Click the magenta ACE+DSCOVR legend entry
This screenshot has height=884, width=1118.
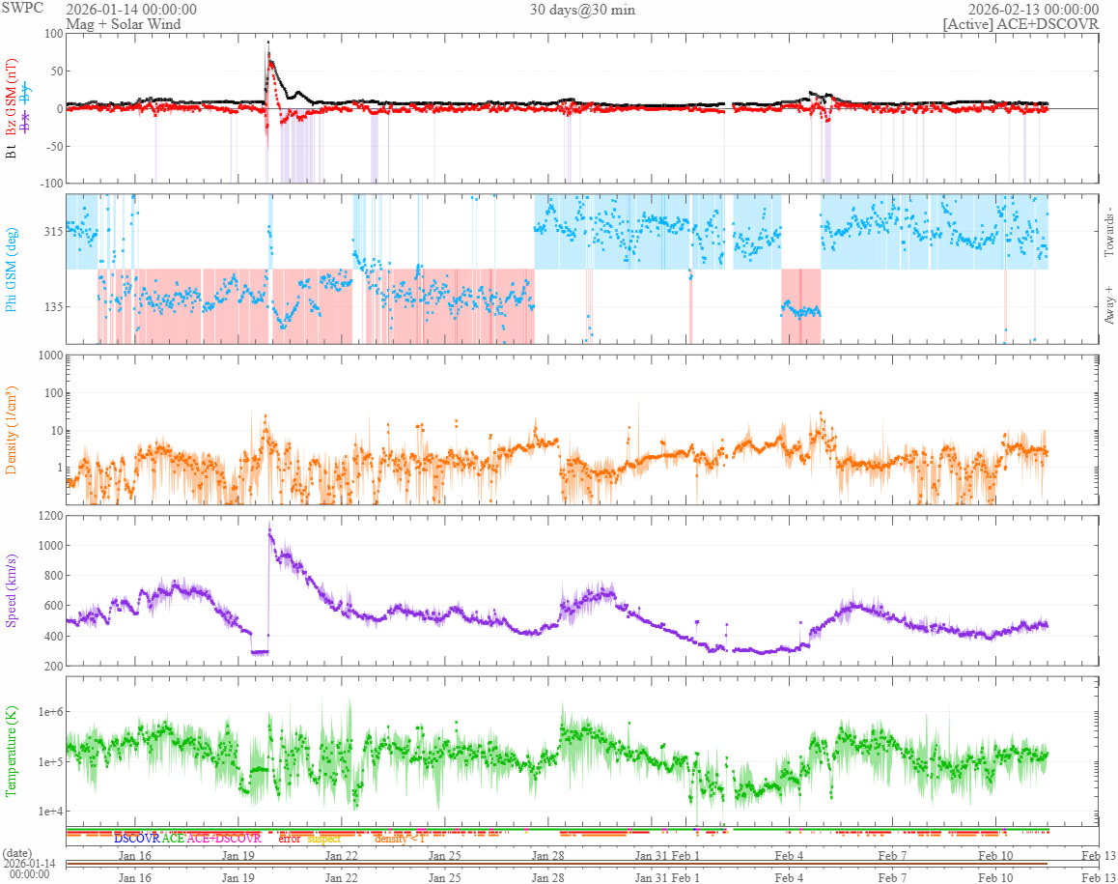[224, 839]
